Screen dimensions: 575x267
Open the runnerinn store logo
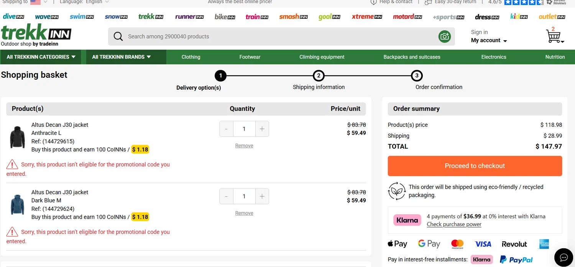[189, 17]
